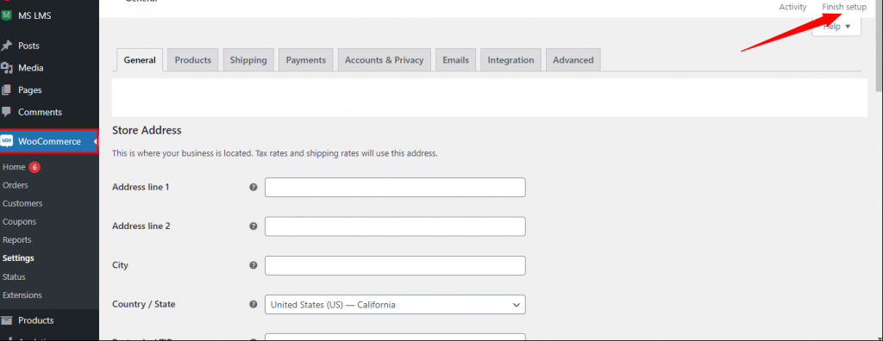Open the Payments settings tab
This screenshot has width=883, height=341.
[x=306, y=59]
